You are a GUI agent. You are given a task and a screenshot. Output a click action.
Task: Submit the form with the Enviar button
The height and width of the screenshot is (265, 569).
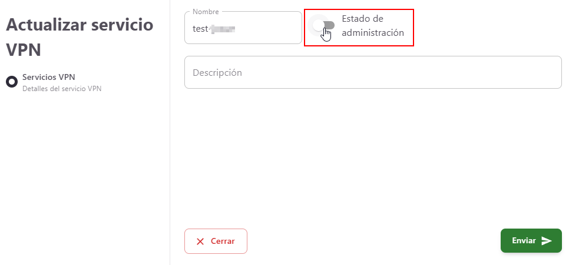531,241
